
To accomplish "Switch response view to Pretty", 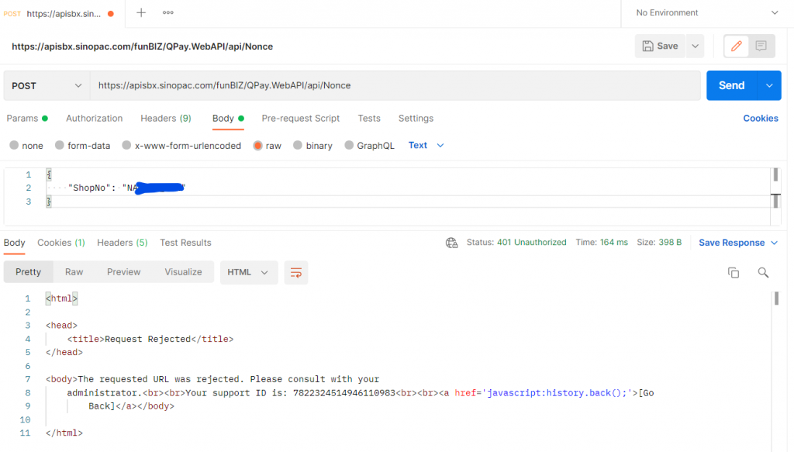I will click(29, 272).
